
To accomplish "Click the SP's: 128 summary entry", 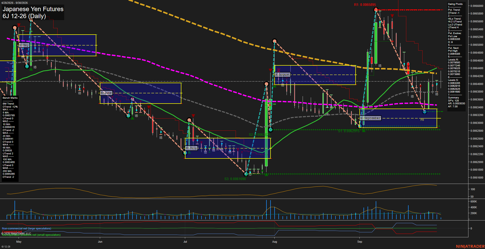I will pyautogui.click(x=453, y=101).
